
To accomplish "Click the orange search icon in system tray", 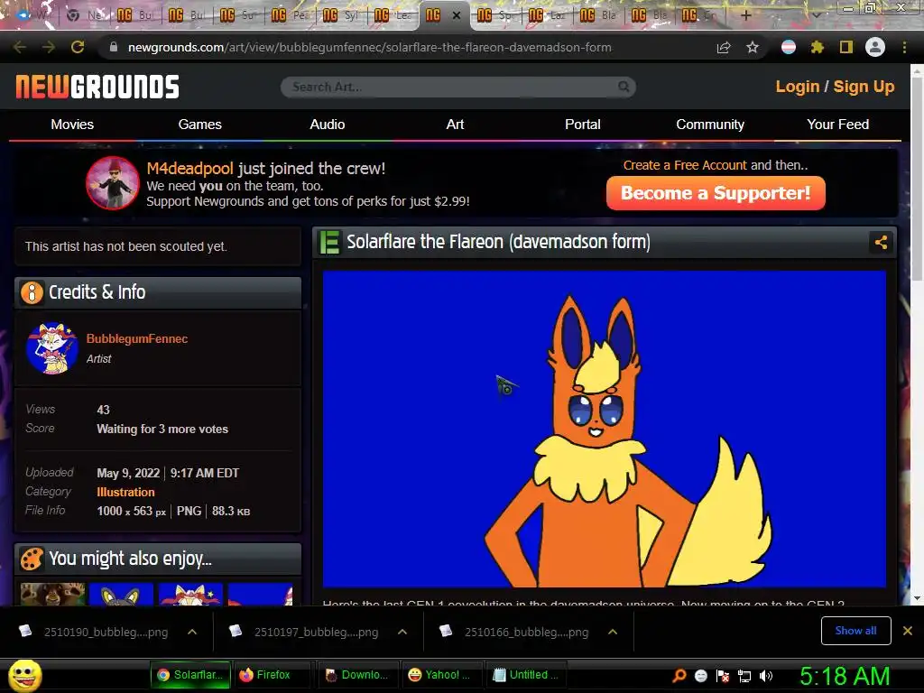I will click(679, 675).
